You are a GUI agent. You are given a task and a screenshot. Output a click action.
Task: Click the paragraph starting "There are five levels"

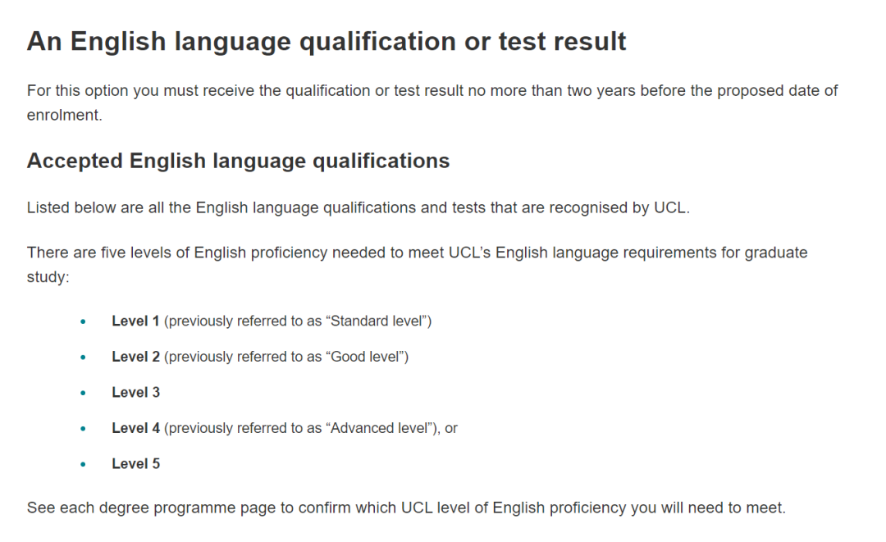point(417,253)
